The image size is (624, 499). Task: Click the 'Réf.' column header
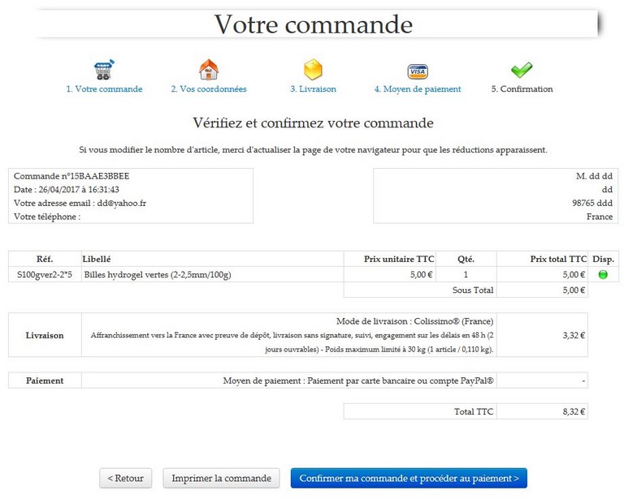point(45,259)
